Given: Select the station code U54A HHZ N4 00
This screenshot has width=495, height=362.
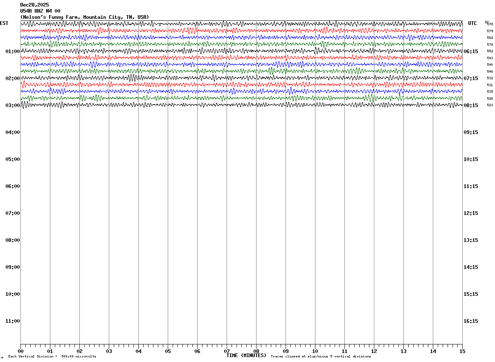Looking at the screenshot, I should click(40, 11).
